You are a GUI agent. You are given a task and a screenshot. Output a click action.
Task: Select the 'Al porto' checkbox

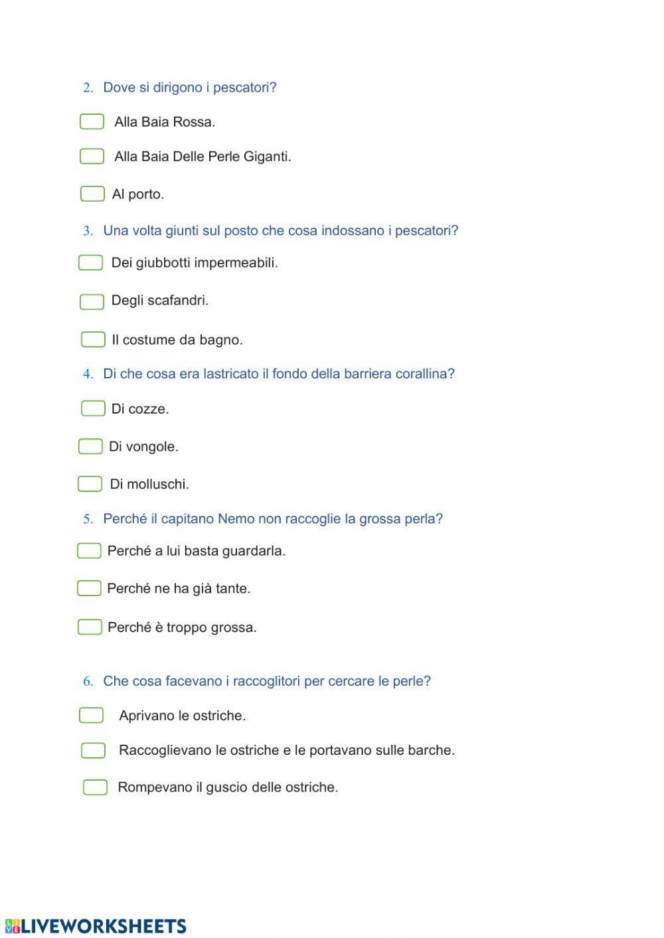(92, 193)
